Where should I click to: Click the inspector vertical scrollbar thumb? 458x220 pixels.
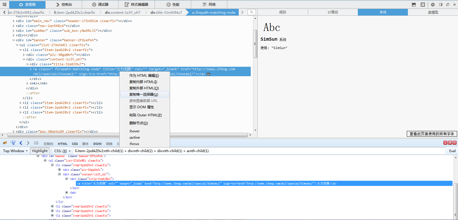point(255,44)
